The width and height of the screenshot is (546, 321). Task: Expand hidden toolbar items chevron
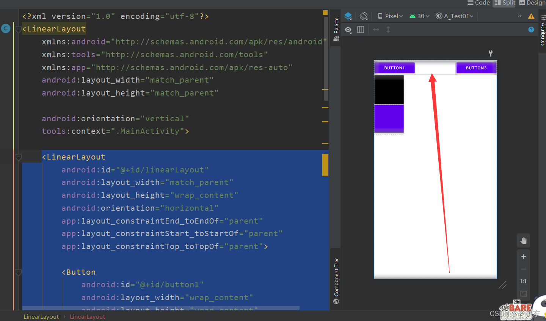pos(520,16)
